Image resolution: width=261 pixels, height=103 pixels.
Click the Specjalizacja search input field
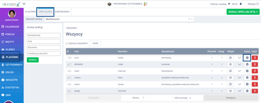point(43,35)
